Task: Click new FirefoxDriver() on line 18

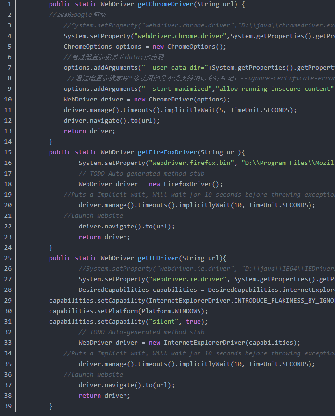Action: (184, 184)
